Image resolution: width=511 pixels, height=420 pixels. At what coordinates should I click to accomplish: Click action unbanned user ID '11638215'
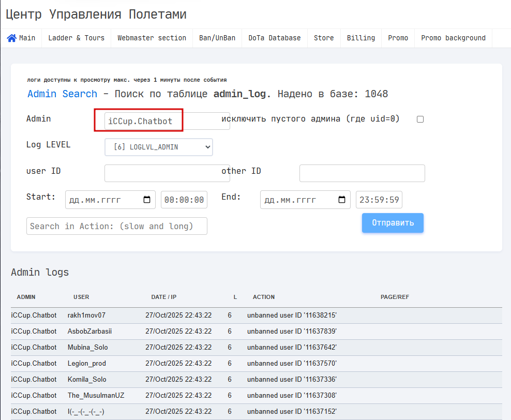point(292,316)
